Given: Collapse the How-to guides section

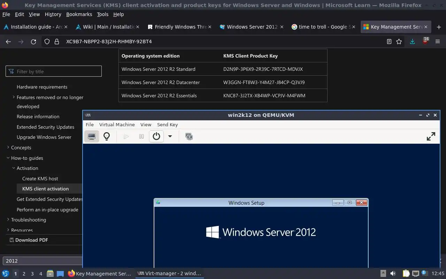Looking at the screenshot, I should coord(8,158).
